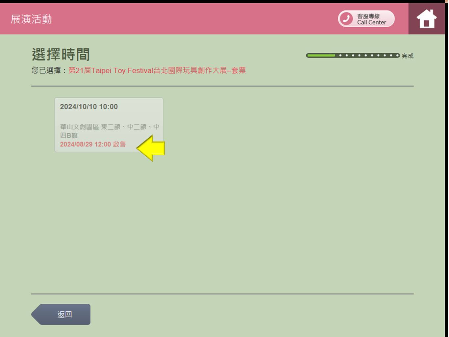Click the phone icon in Call Center button
Viewport: 449px width, 337px height.
tap(346, 19)
